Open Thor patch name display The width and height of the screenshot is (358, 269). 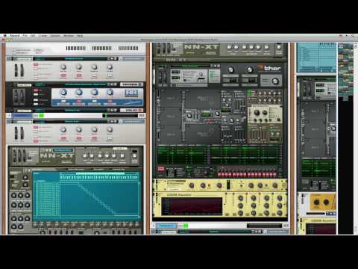point(190,66)
